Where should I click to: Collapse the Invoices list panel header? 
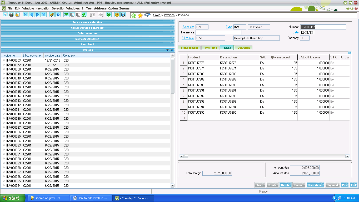(87, 50)
